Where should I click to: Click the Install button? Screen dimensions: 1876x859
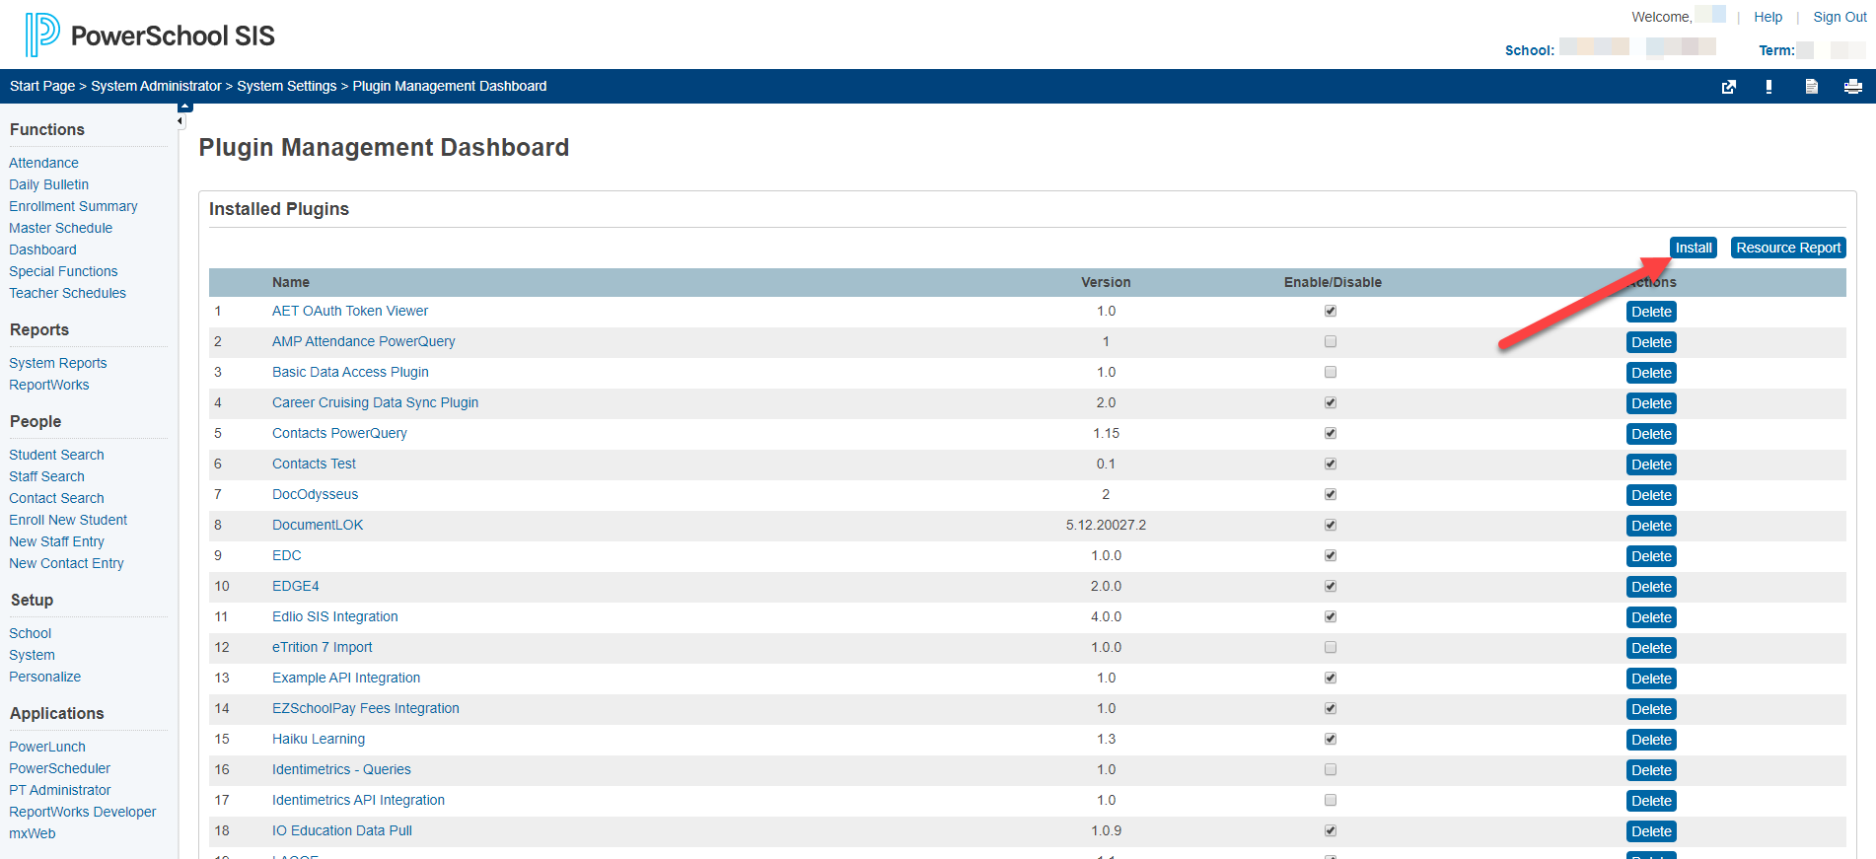tap(1694, 248)
